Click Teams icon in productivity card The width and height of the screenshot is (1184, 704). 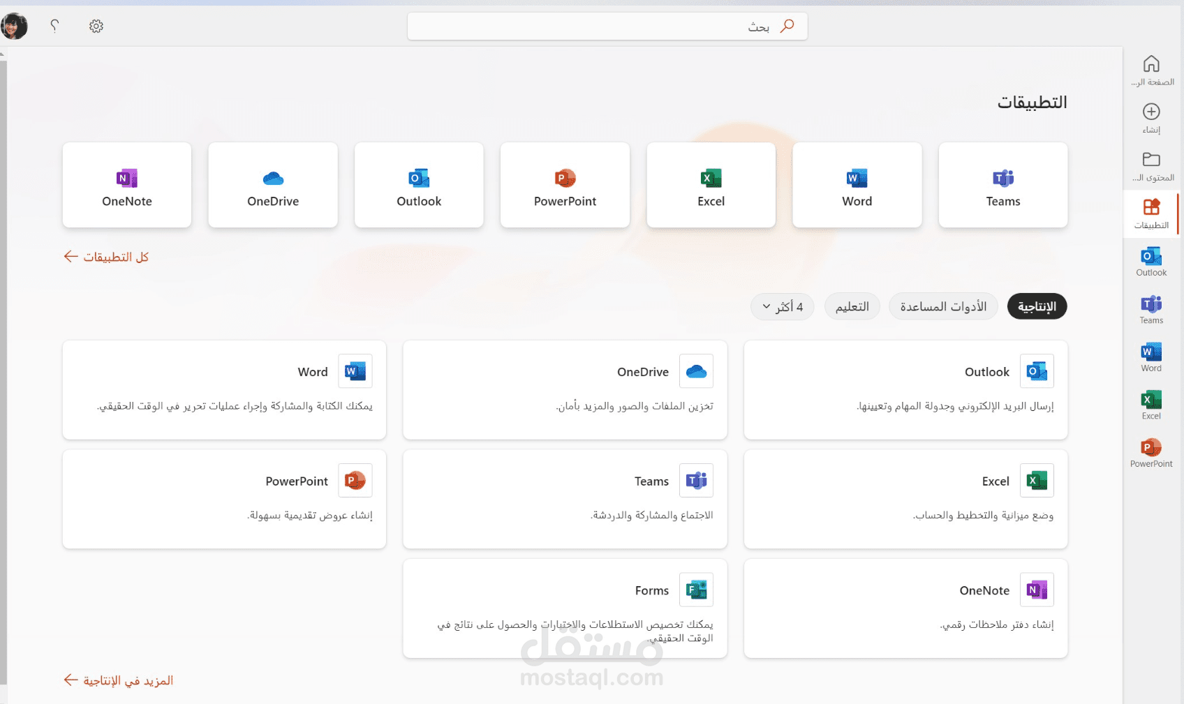[696, 481]
